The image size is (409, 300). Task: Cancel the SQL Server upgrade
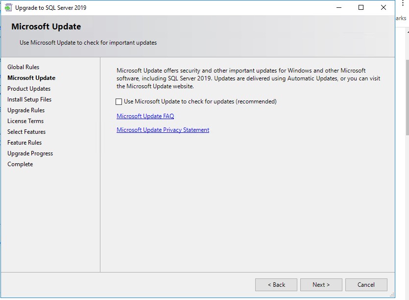[366, 285]
